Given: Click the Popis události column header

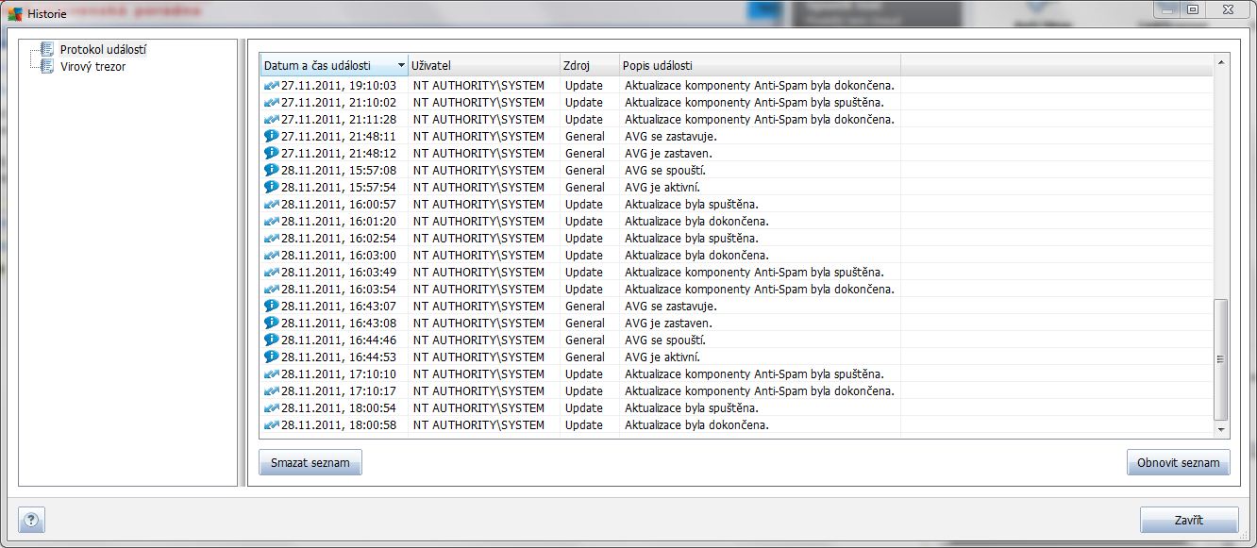Looking at the screenshot, I should tap(760, 66).
